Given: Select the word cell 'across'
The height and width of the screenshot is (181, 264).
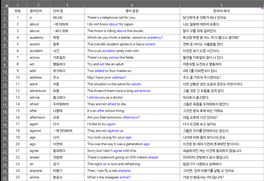Looking at the screenshot, I should (x=38, y=57).
